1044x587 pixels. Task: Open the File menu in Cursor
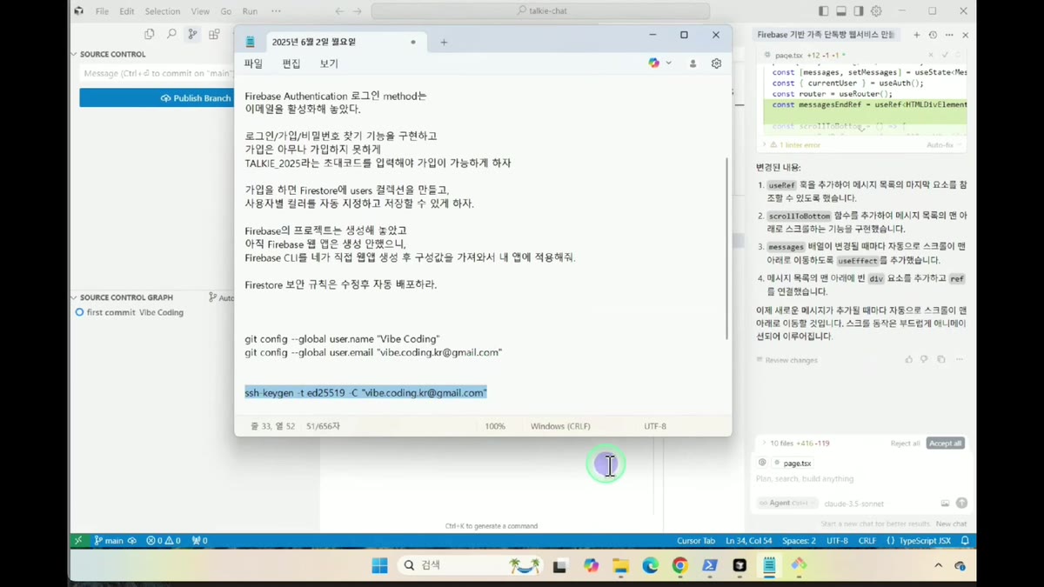(102, 11)
